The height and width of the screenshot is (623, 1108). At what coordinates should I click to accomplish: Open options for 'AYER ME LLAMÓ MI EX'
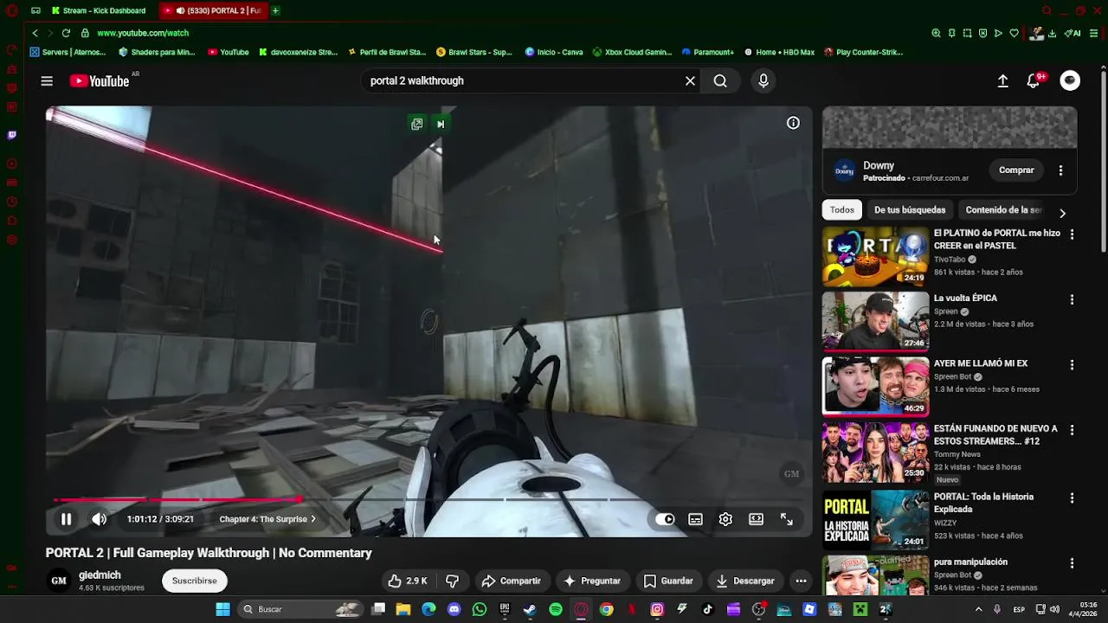[x=1072, y=365]
